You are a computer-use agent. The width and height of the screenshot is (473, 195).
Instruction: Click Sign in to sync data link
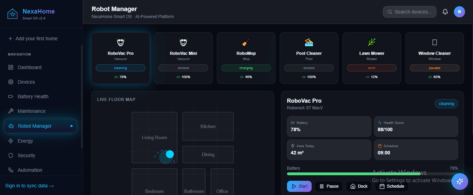(x=29, y=186)
